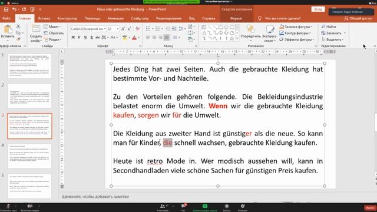Click the Reset (Сбросить) button
Image resolution: width=377 pixels, height=212 pixels.
point(54,33)
